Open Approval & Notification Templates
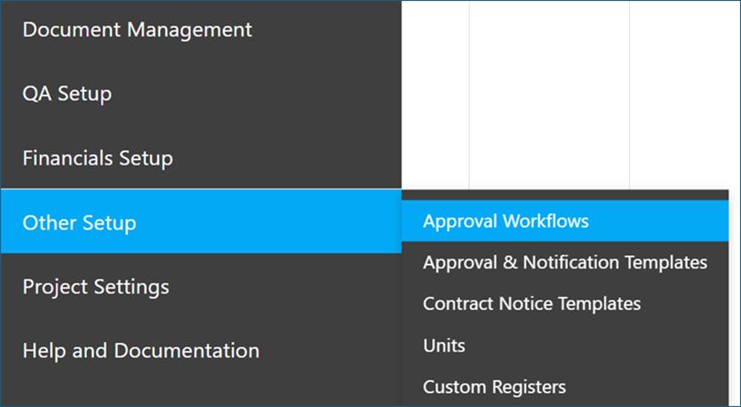 click(x=565, y=262)
